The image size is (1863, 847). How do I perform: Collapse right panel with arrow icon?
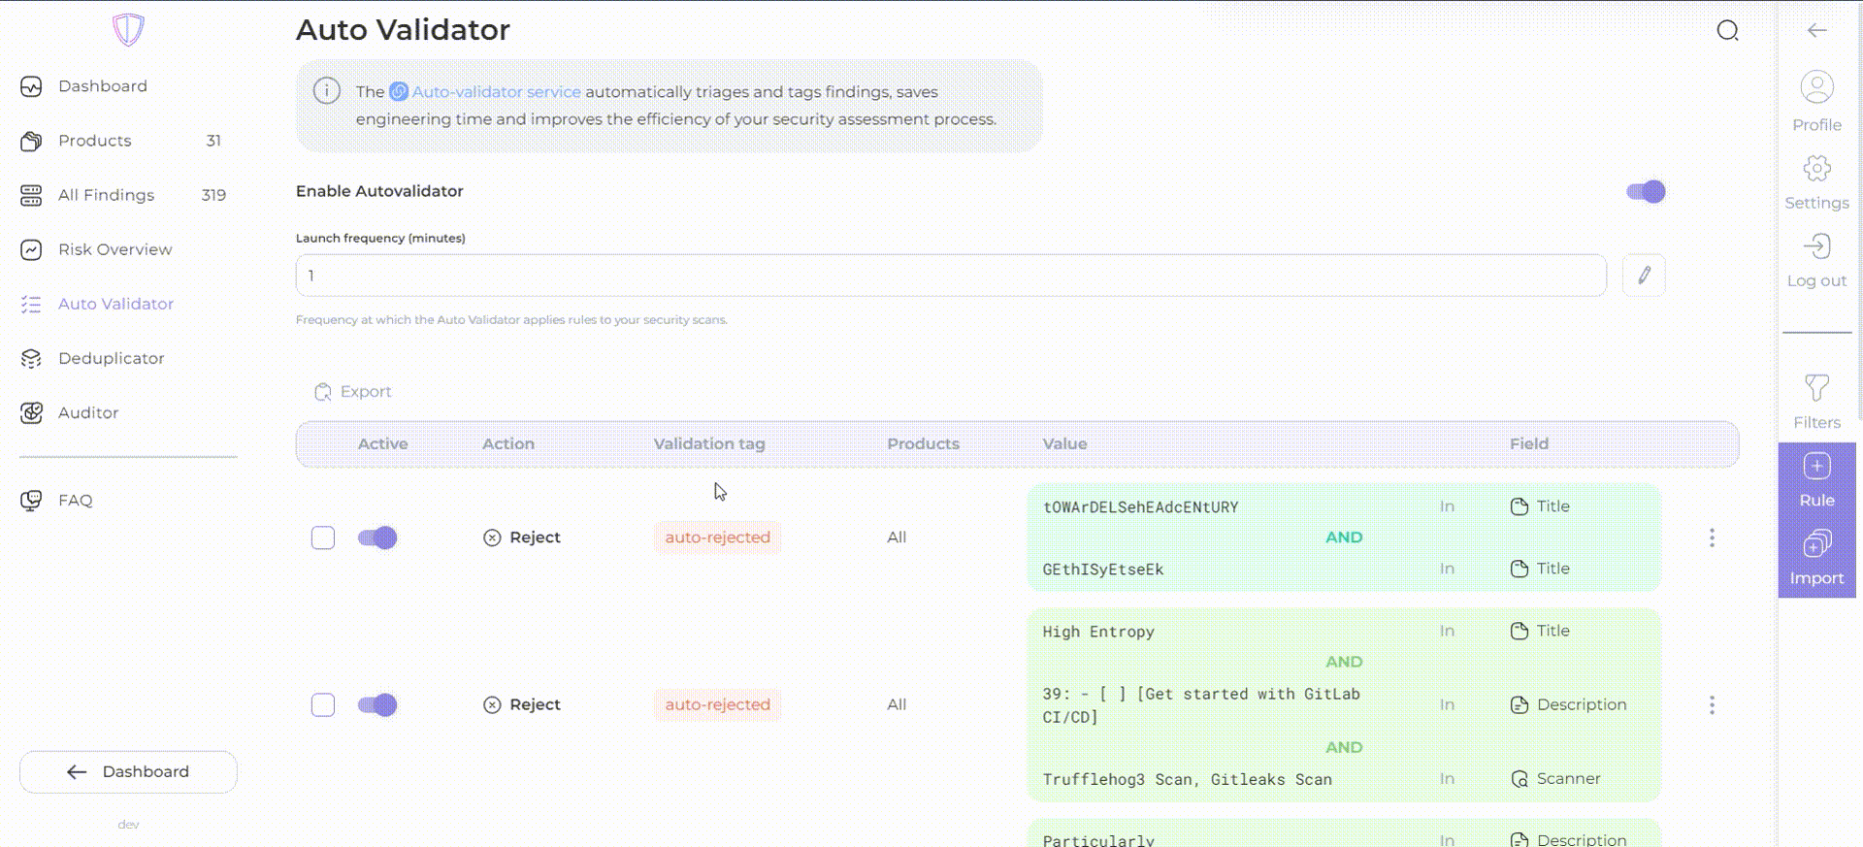coord(1816,31)
